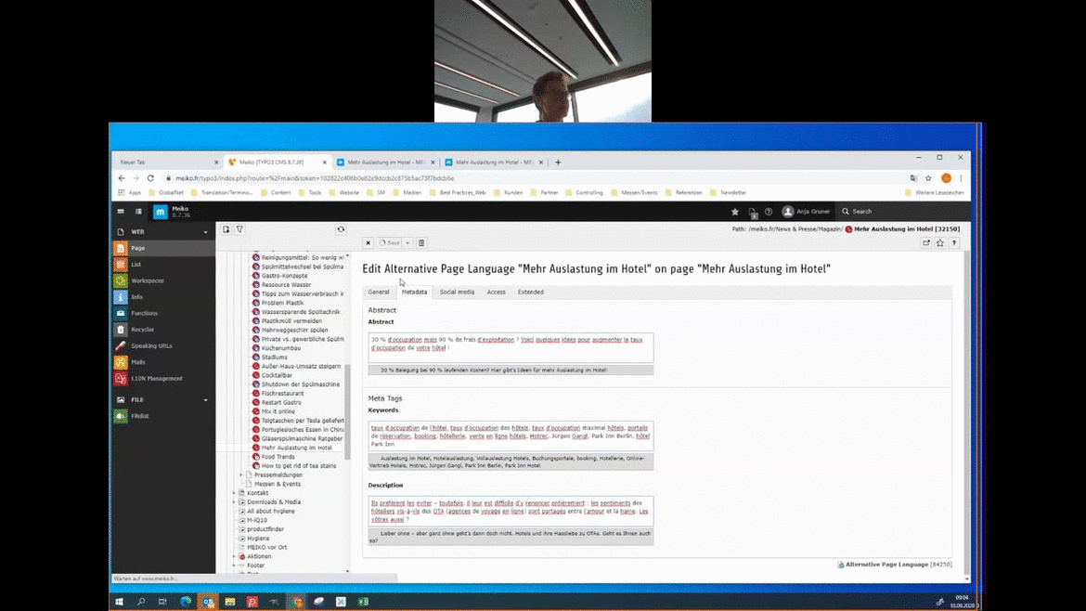Click into the Abstract text field
The height and width of the screenshot is (611, 1086).
pos(511,347)
